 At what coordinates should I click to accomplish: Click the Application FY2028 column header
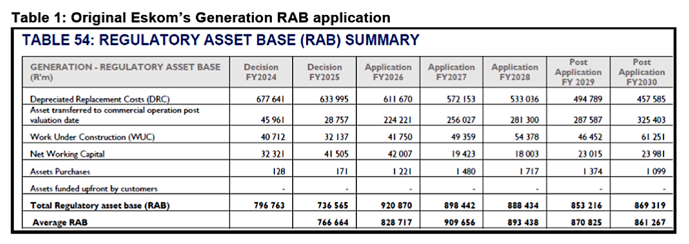(515, 72)
